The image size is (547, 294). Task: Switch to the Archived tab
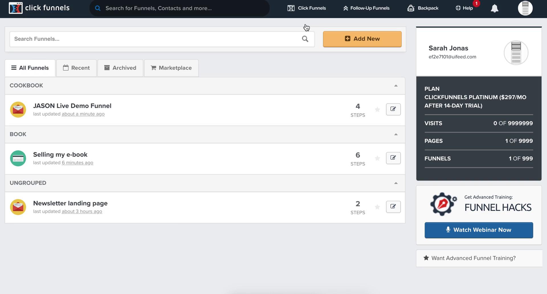click(120, 68)
